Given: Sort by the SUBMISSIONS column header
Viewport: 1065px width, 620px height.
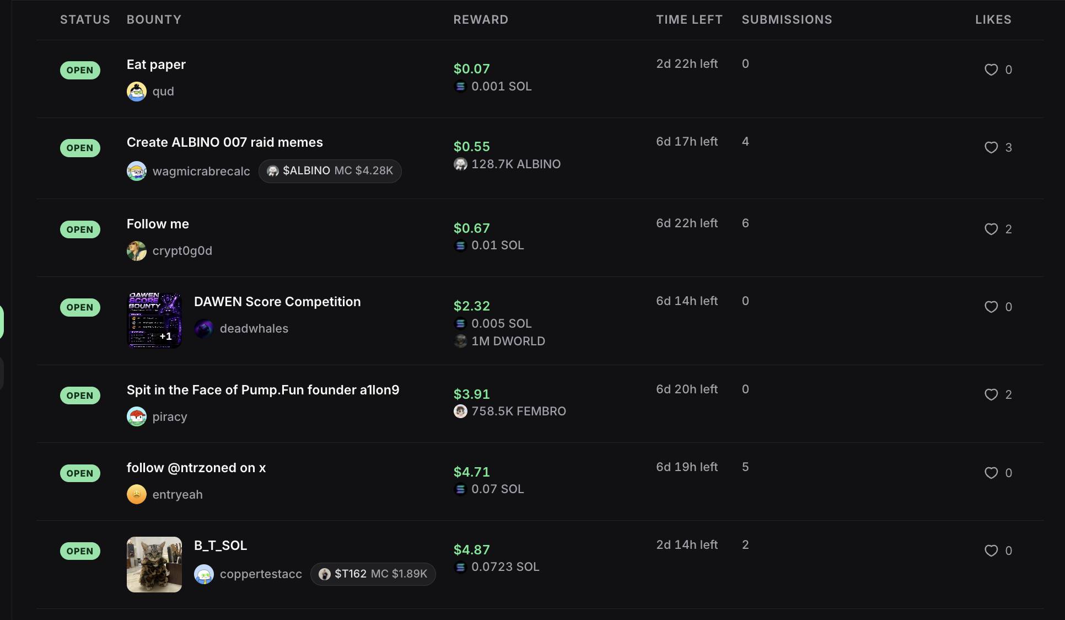Looking at the screenshot, I should pos(787,20).
